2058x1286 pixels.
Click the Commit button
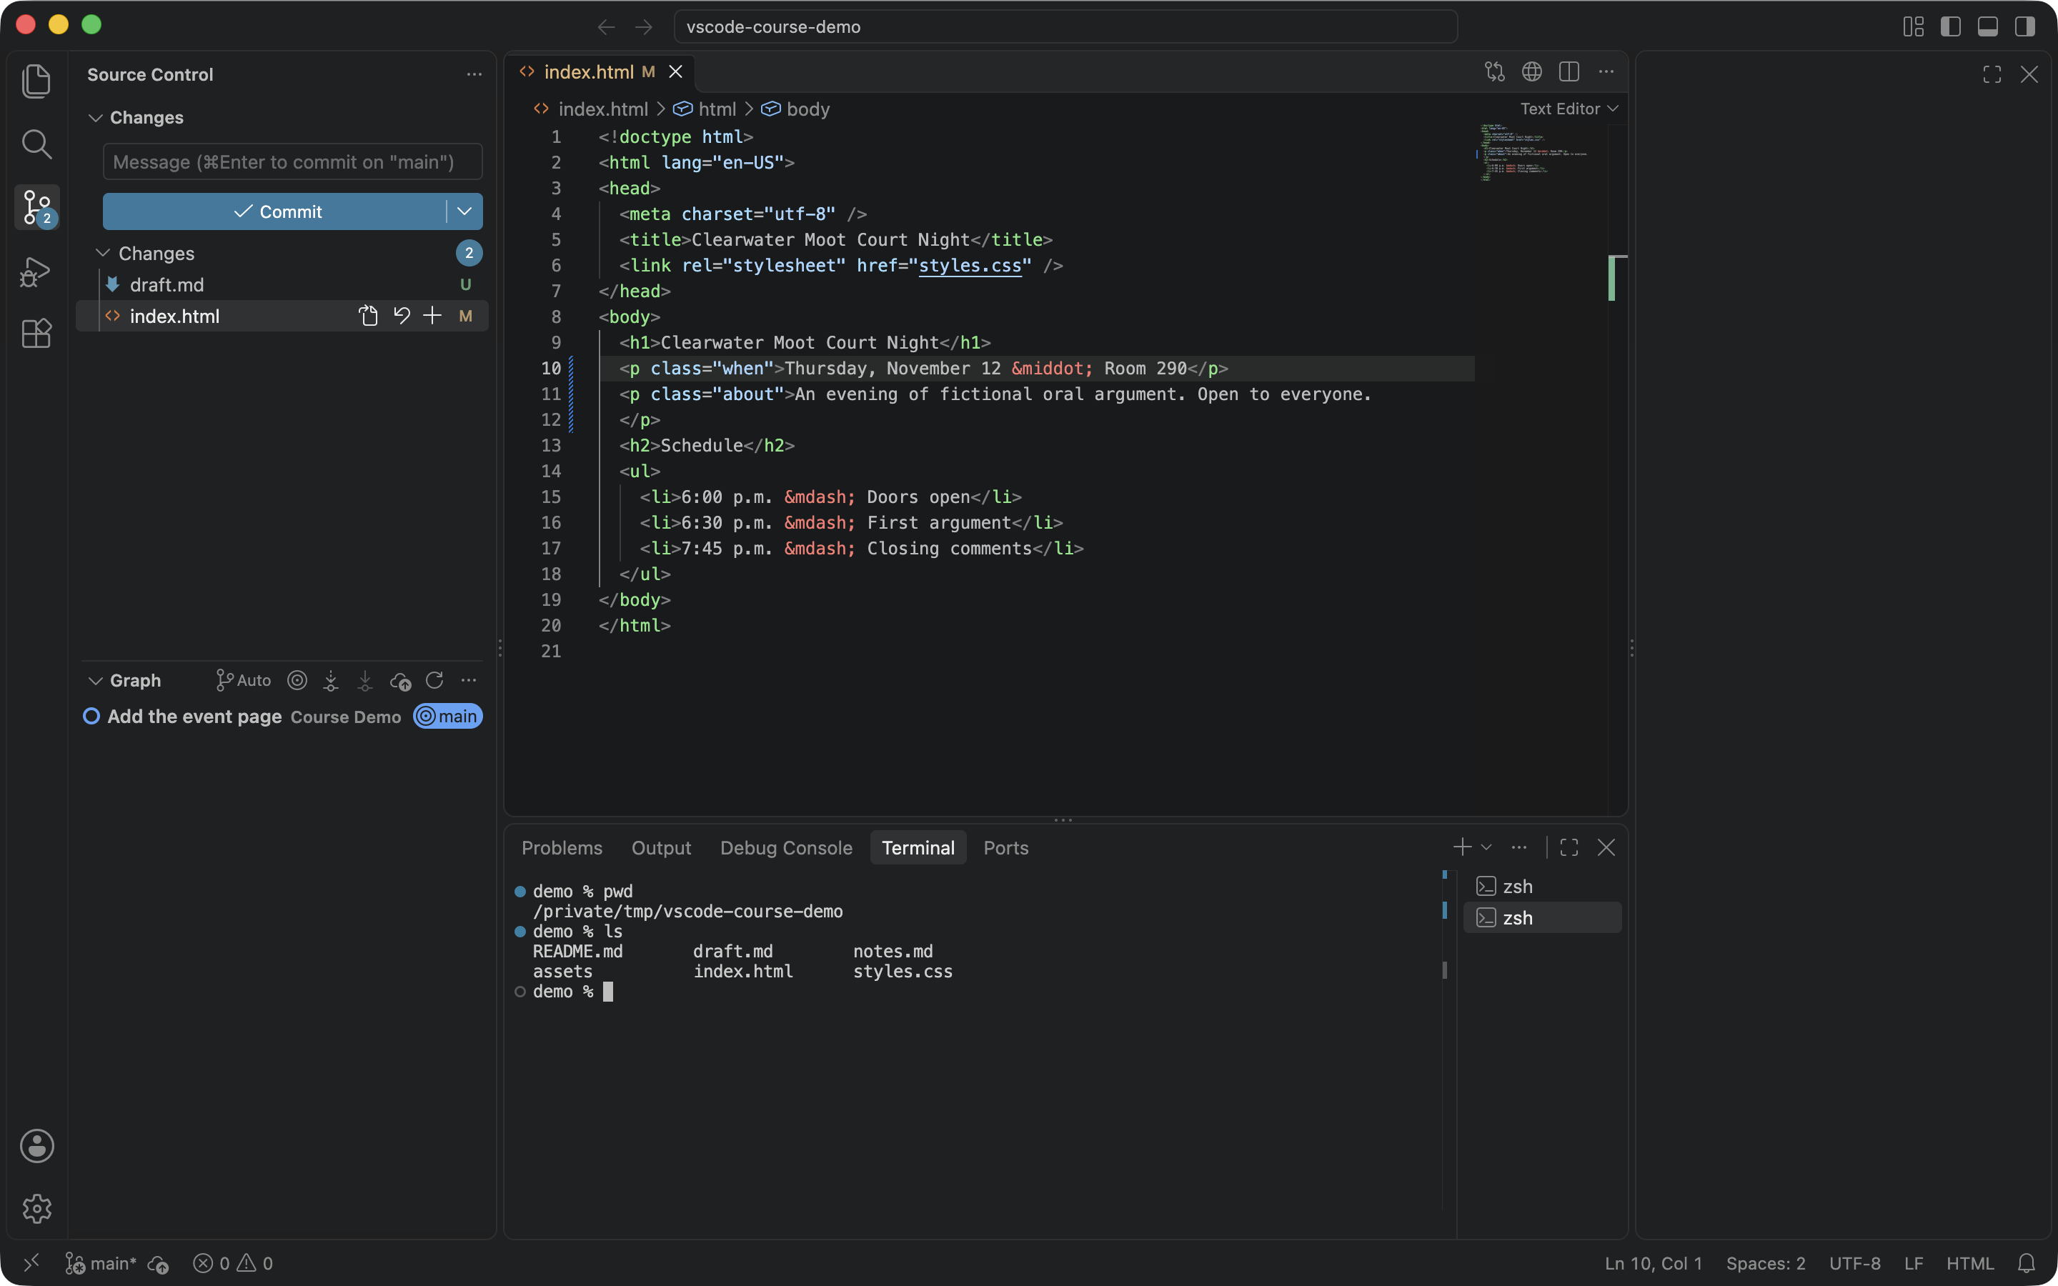pos(276,211)
